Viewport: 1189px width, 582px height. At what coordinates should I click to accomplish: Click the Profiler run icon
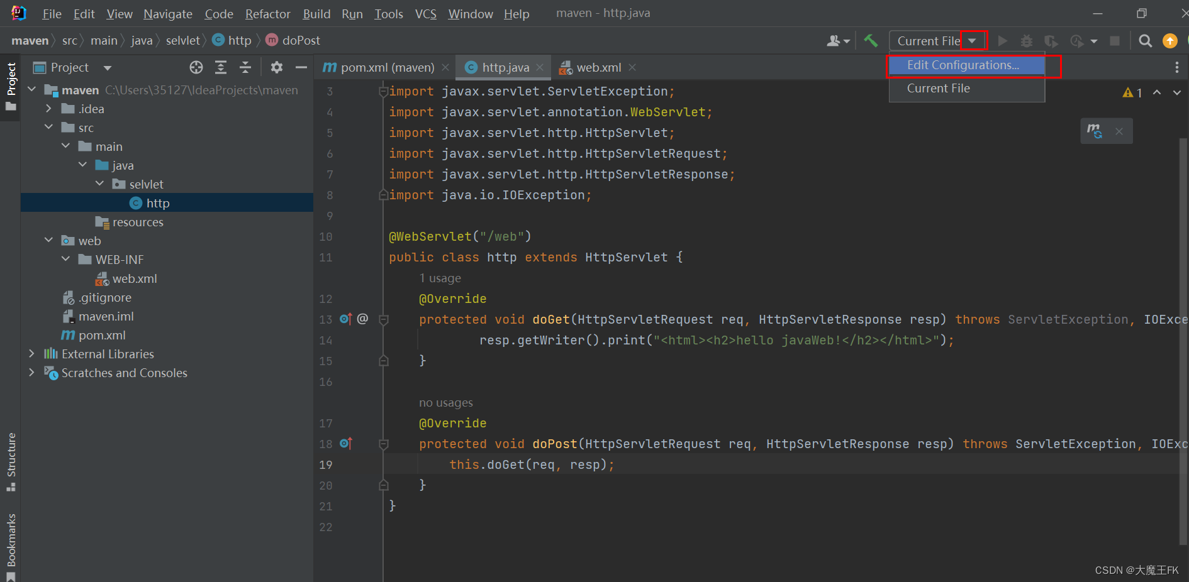1077,41
